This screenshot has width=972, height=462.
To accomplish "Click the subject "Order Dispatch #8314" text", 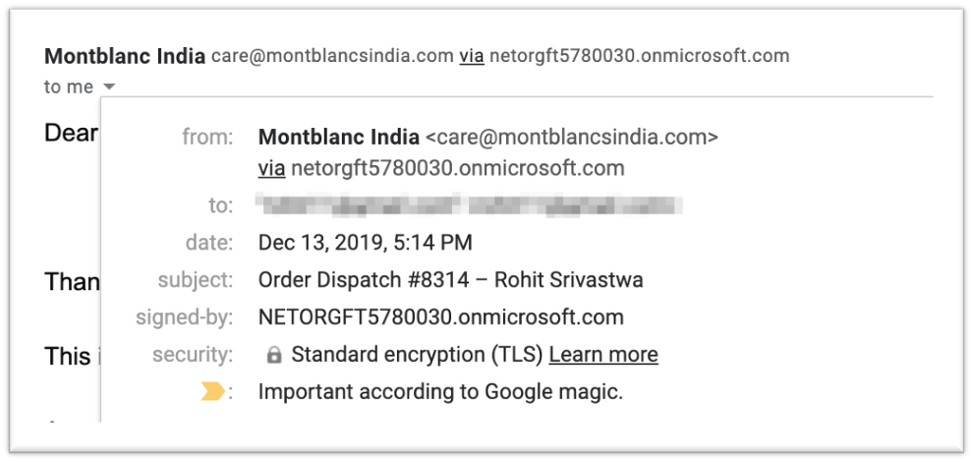I will click(x=364, y=280).
